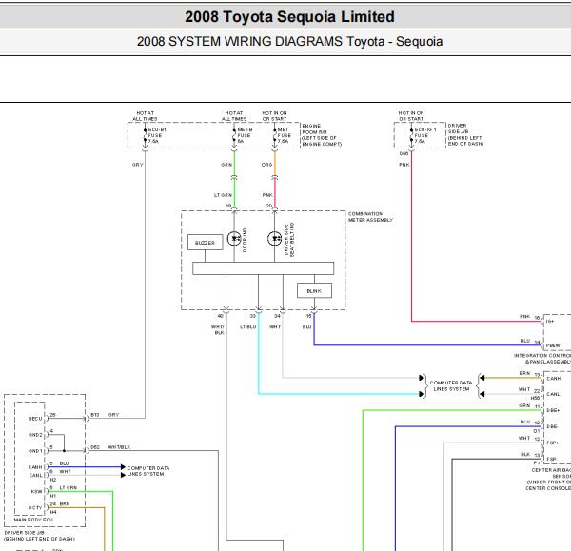Click the 'LT GRN' wire label at KSW
Screen dimensions: 571x551
pyautogui.click(x=69, y=487)
